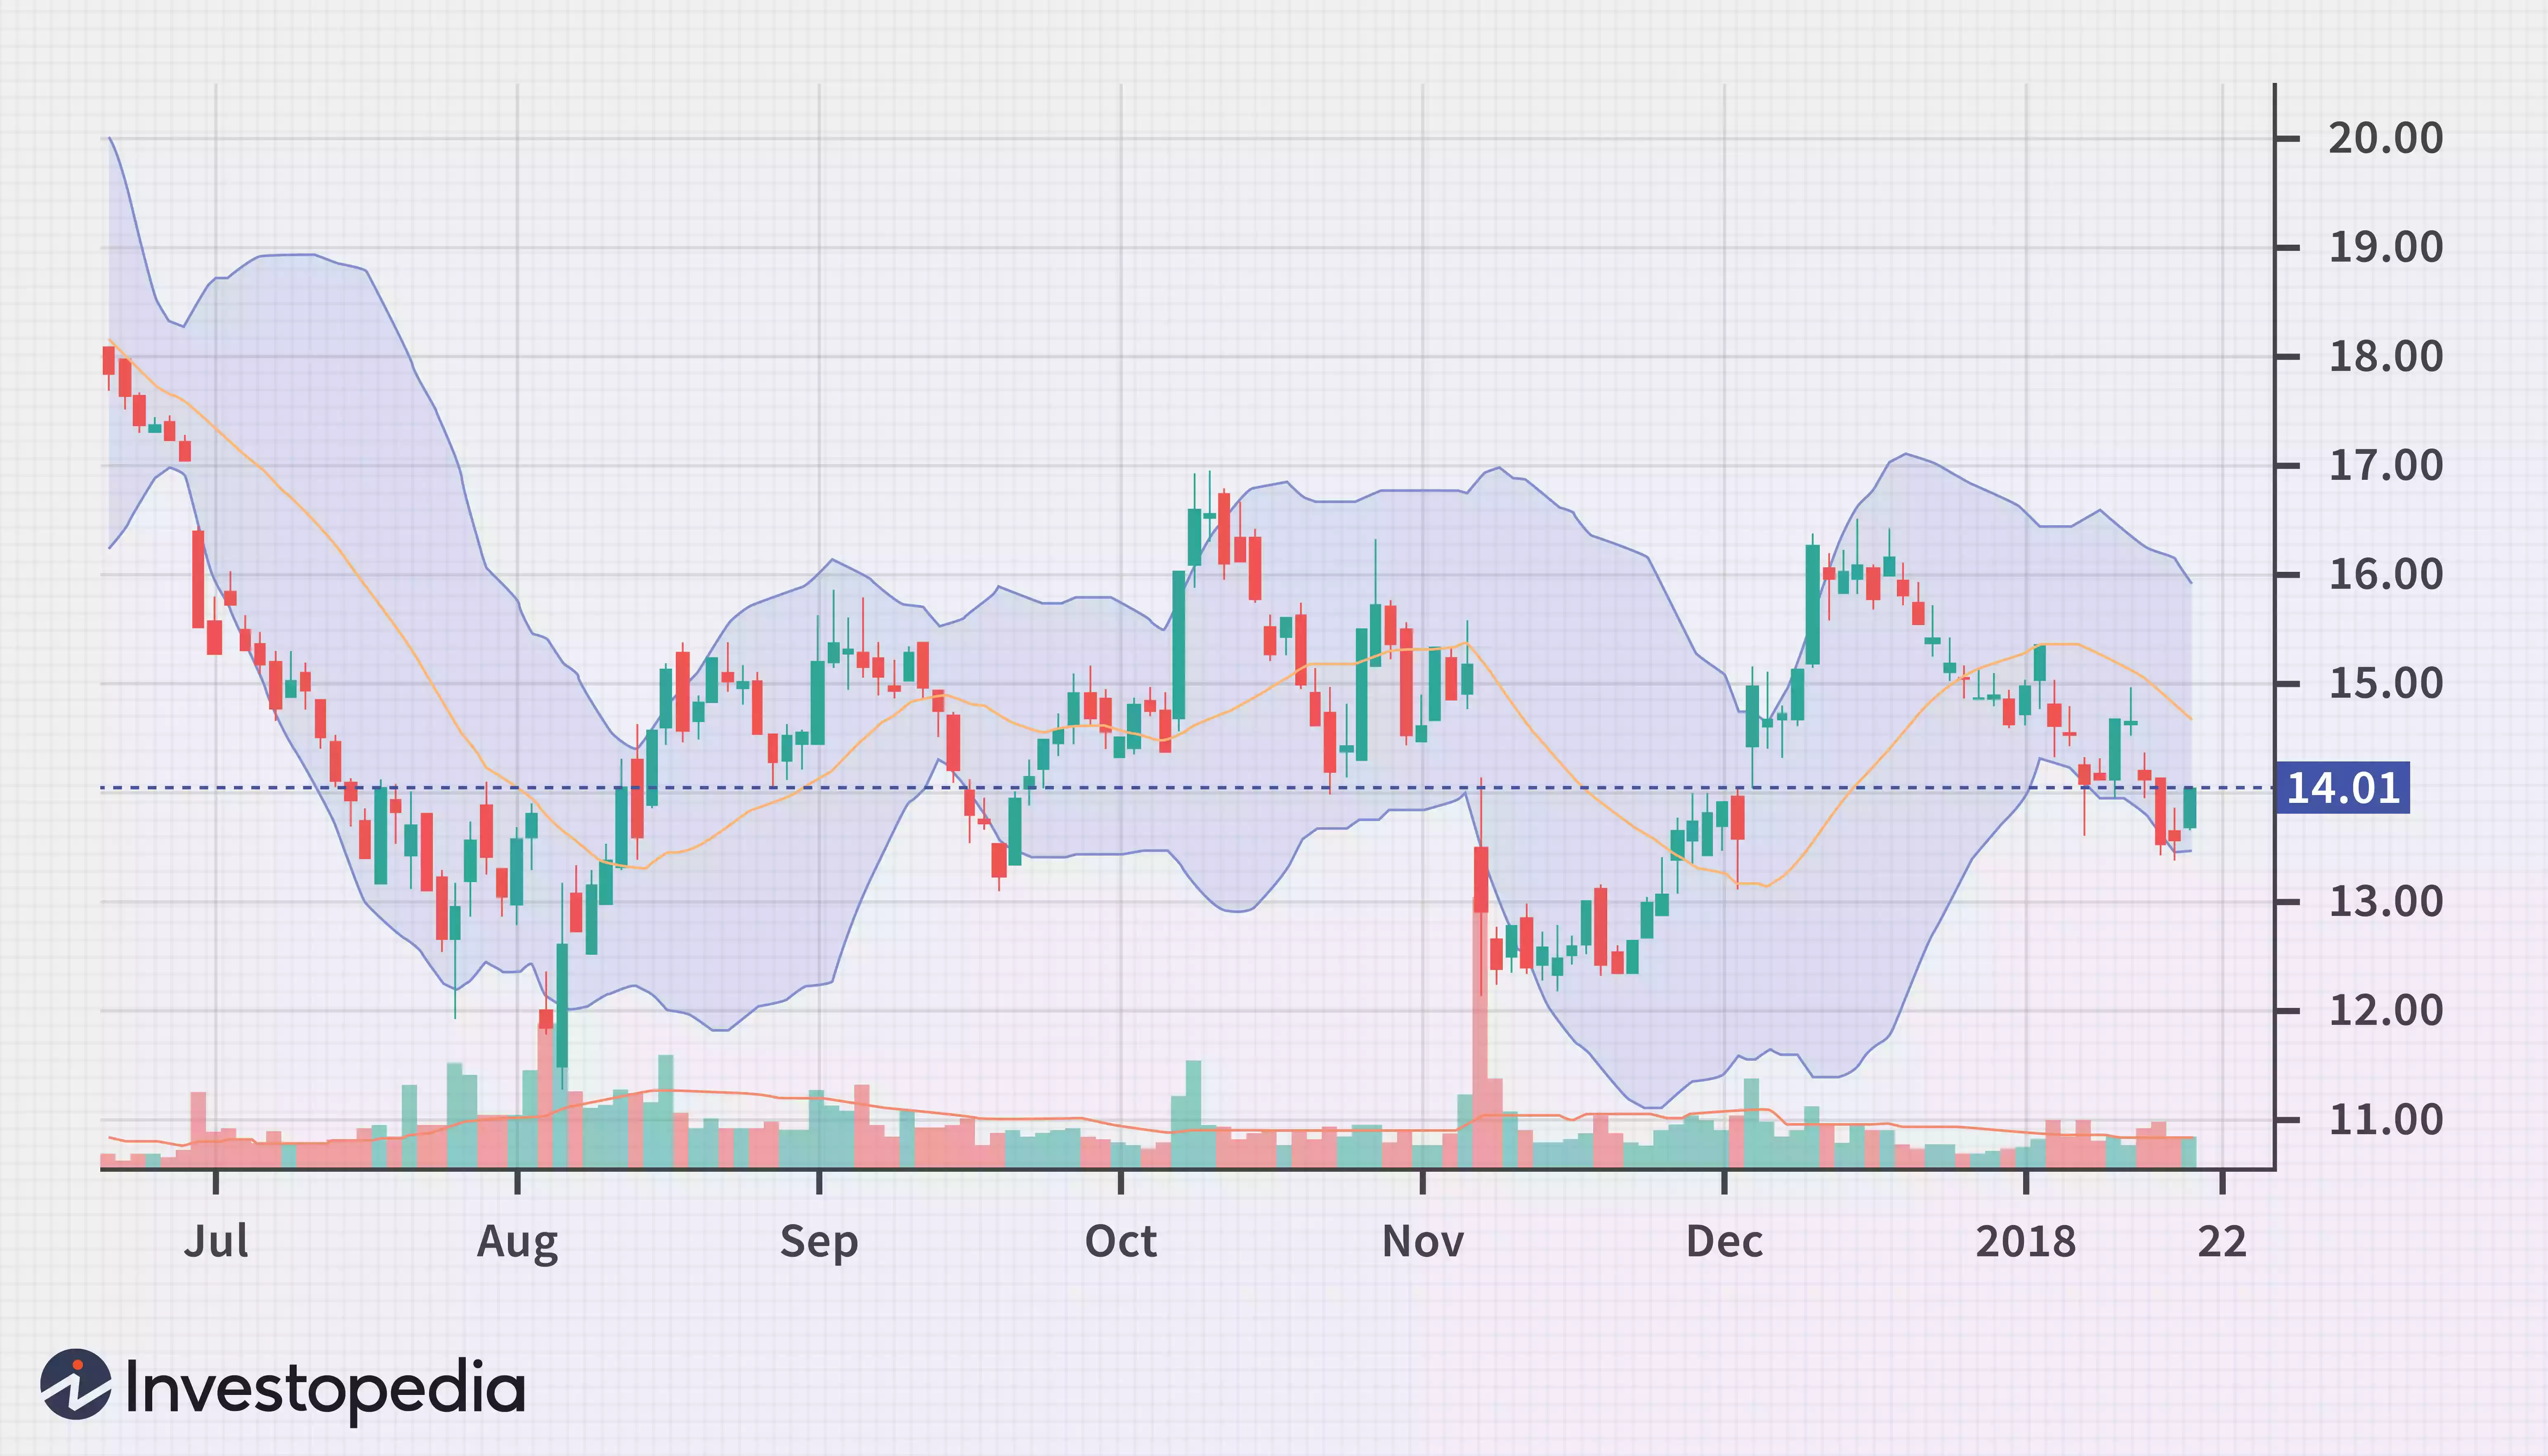Image resolution: width=2548 pixels, height=1456 pixels.
Task: Click the 16.00 price axis label
Action: tap(2385, 574)
